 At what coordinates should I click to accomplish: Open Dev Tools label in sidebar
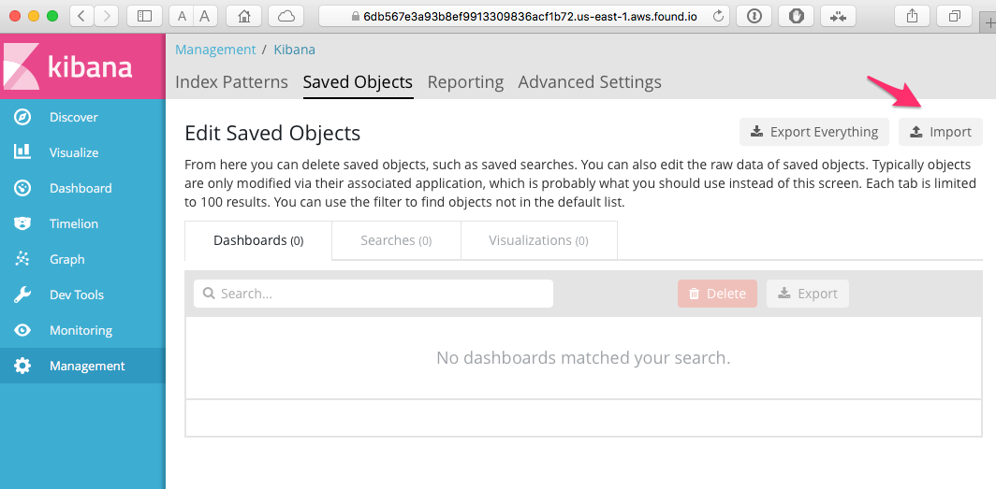tap(76, 295)
